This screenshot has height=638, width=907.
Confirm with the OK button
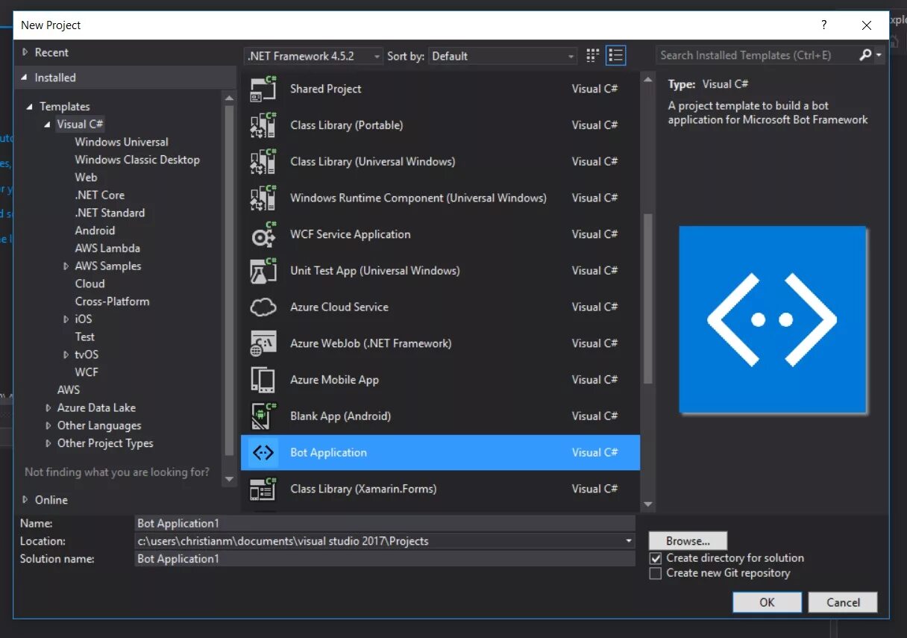[x=767, y=602]
